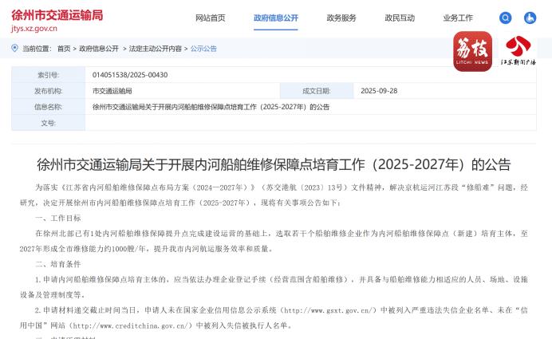Click the index number 014051538/2025-00430
Viewport: 552px width, 339px height.
[x=130, y=75]
